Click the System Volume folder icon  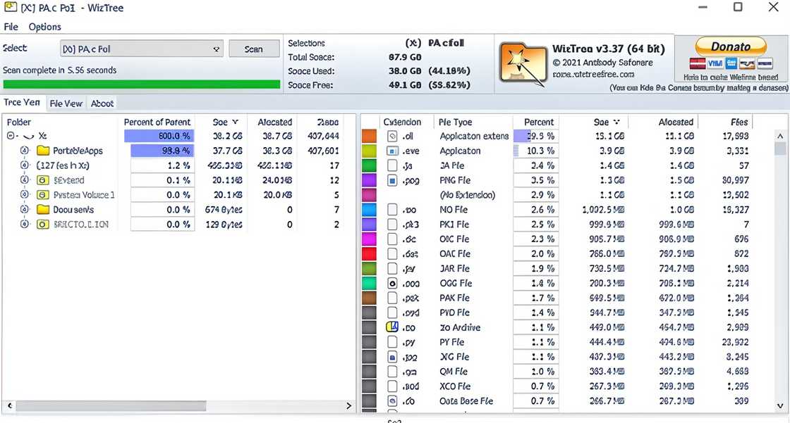tap(43, 195)
